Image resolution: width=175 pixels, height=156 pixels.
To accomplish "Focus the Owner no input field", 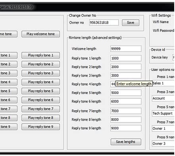I will point(104,23).
